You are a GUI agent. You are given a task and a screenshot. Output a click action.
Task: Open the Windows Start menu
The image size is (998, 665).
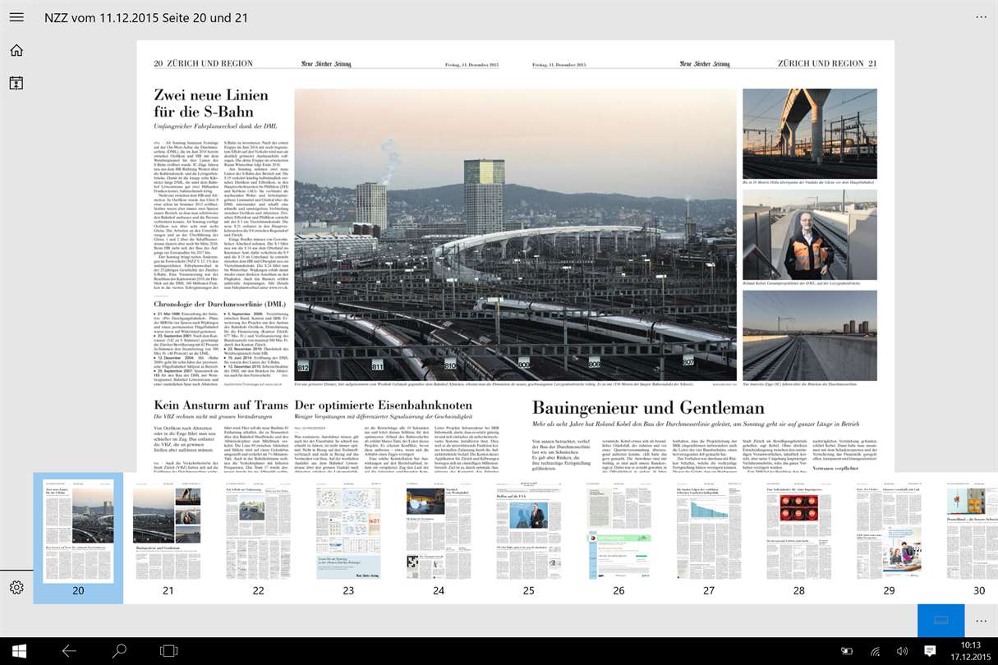point(19,651)
